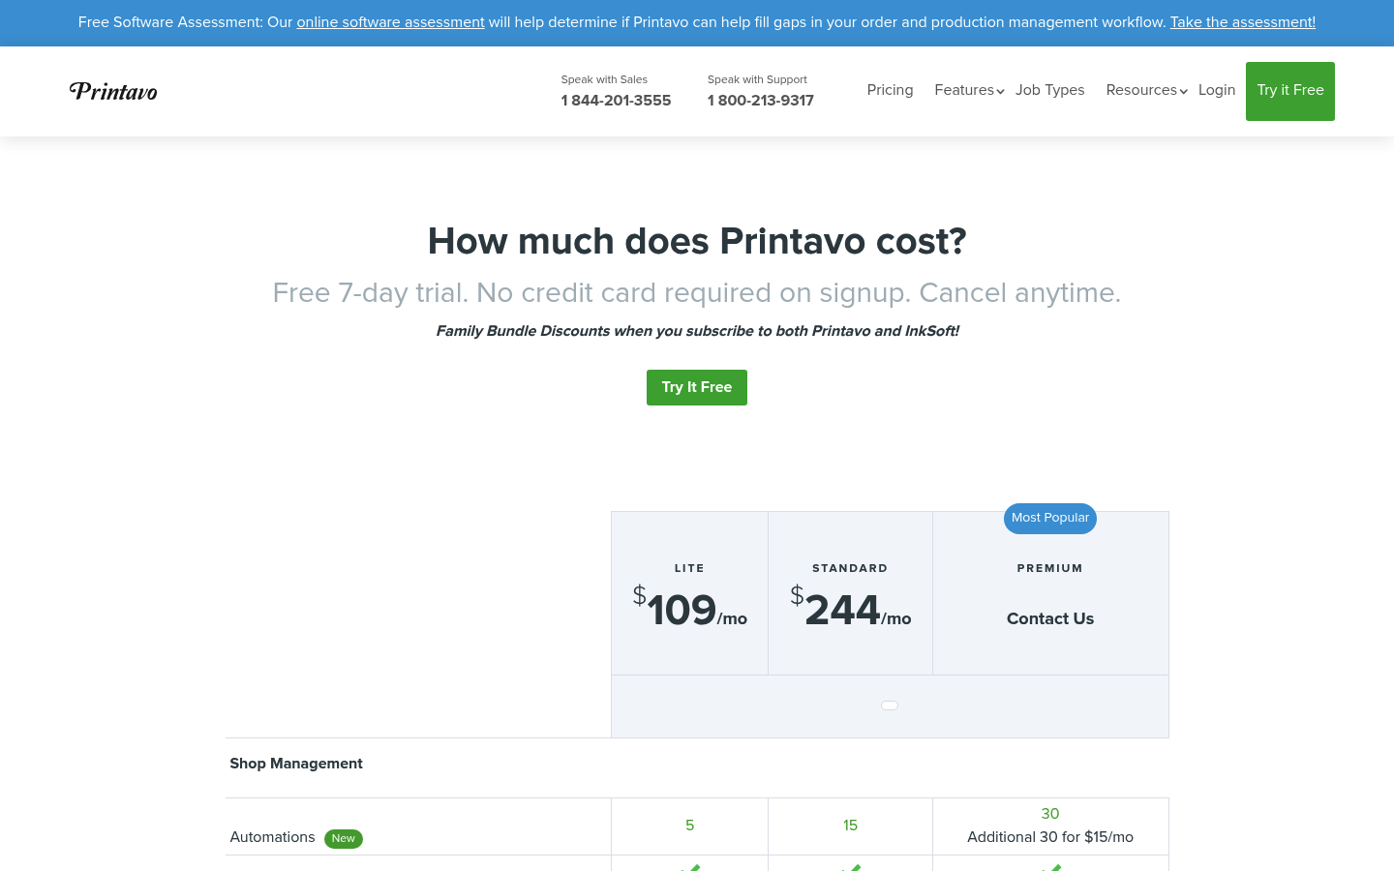Click the 'How much does Printavo cost?' heading
Viewport: 1394px width, 871px height.
click(x=697, y=241)
